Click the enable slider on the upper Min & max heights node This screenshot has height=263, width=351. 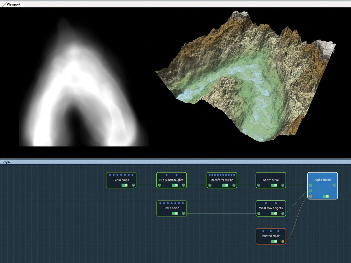(175, 185)
